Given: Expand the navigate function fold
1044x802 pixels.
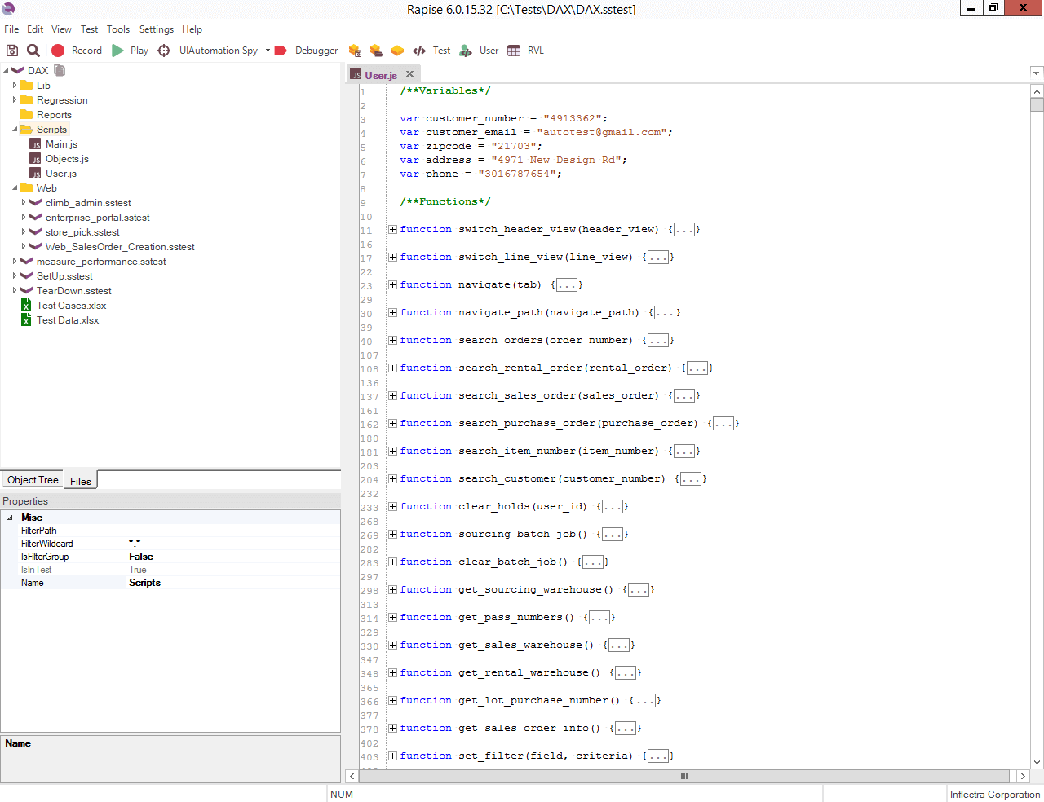Looking at the screenshot, I should 392,284.
